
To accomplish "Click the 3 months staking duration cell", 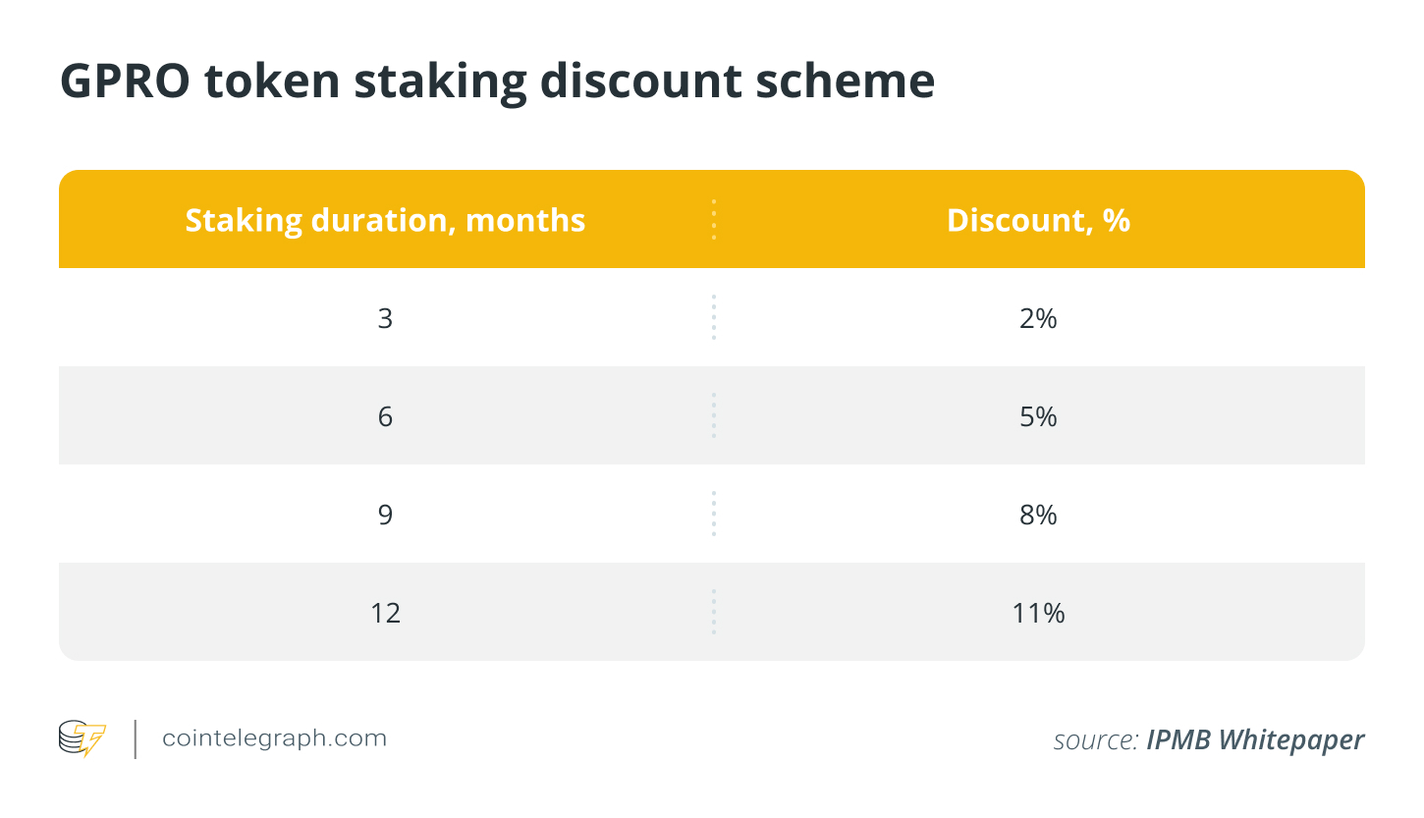I will click(385, 318).
